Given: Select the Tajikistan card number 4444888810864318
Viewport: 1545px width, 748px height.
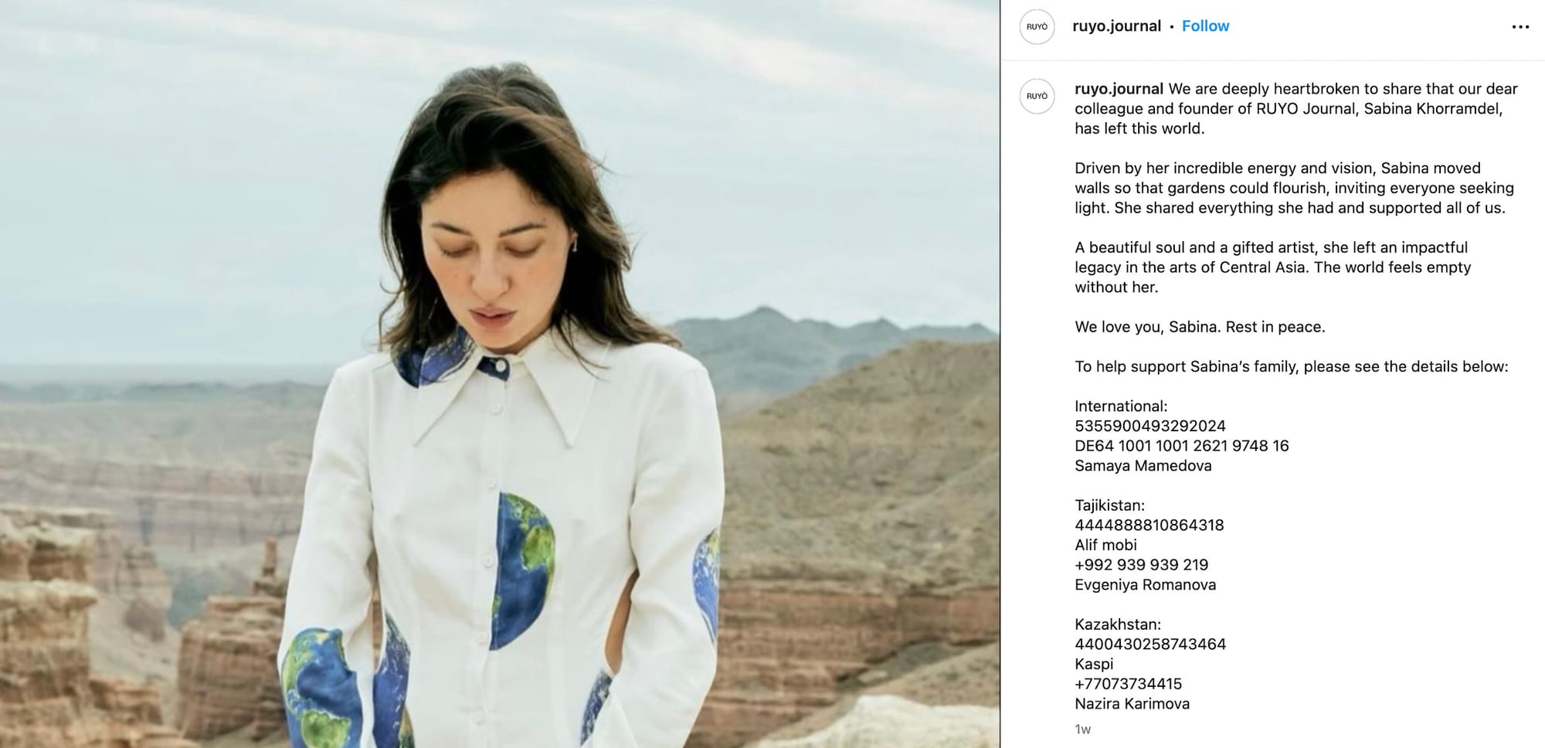Looking at the screenshot, I should [x=1149, y=525].
